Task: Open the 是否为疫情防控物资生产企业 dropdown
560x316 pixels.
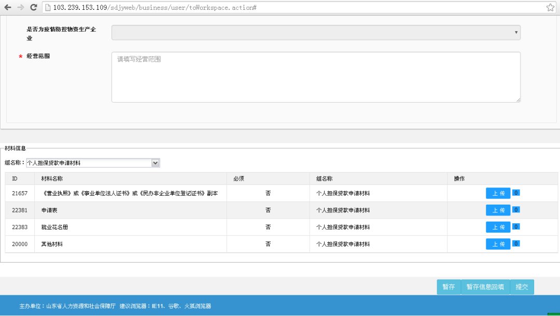Action: (x=316, y=33)
